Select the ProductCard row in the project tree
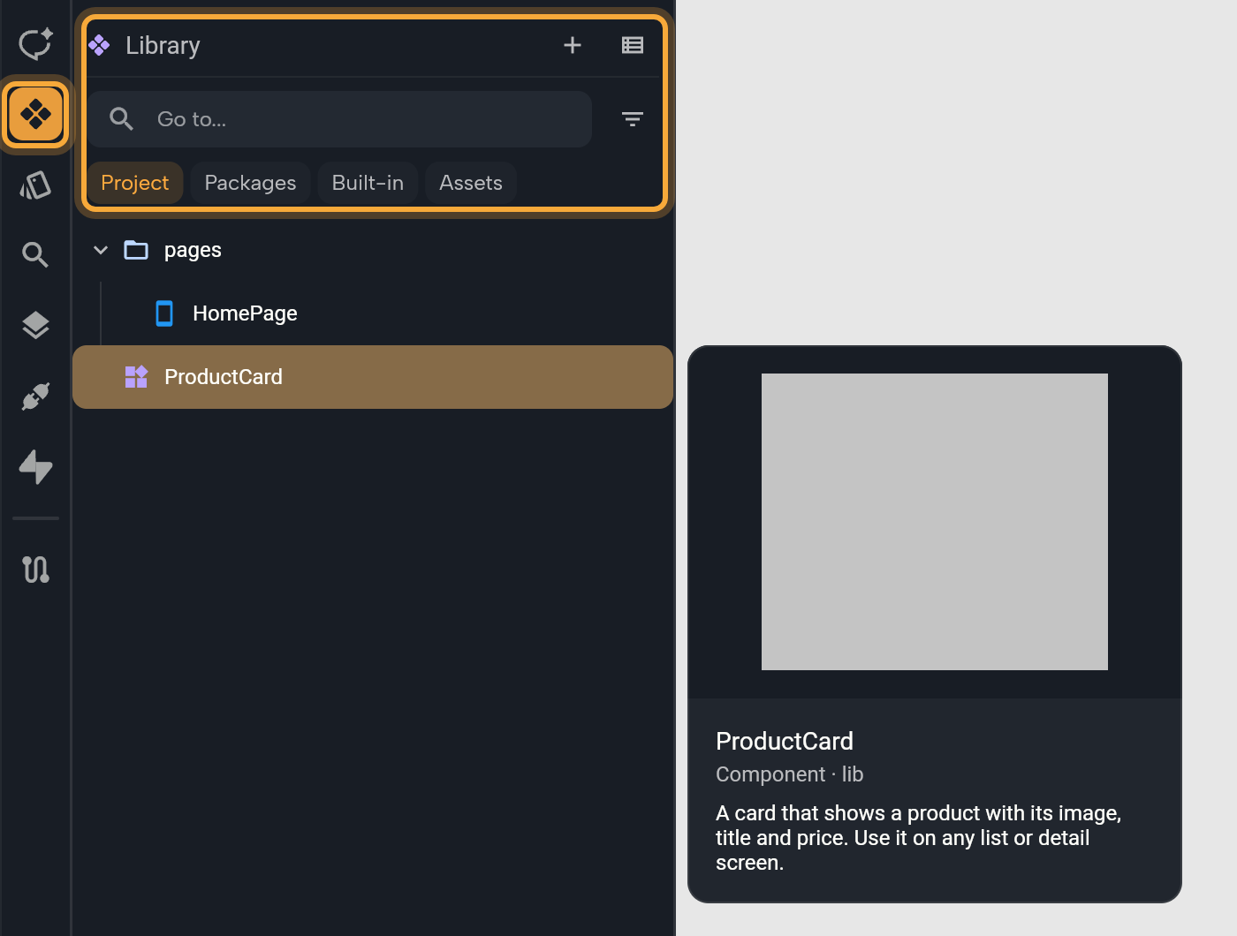 (373, 377)
